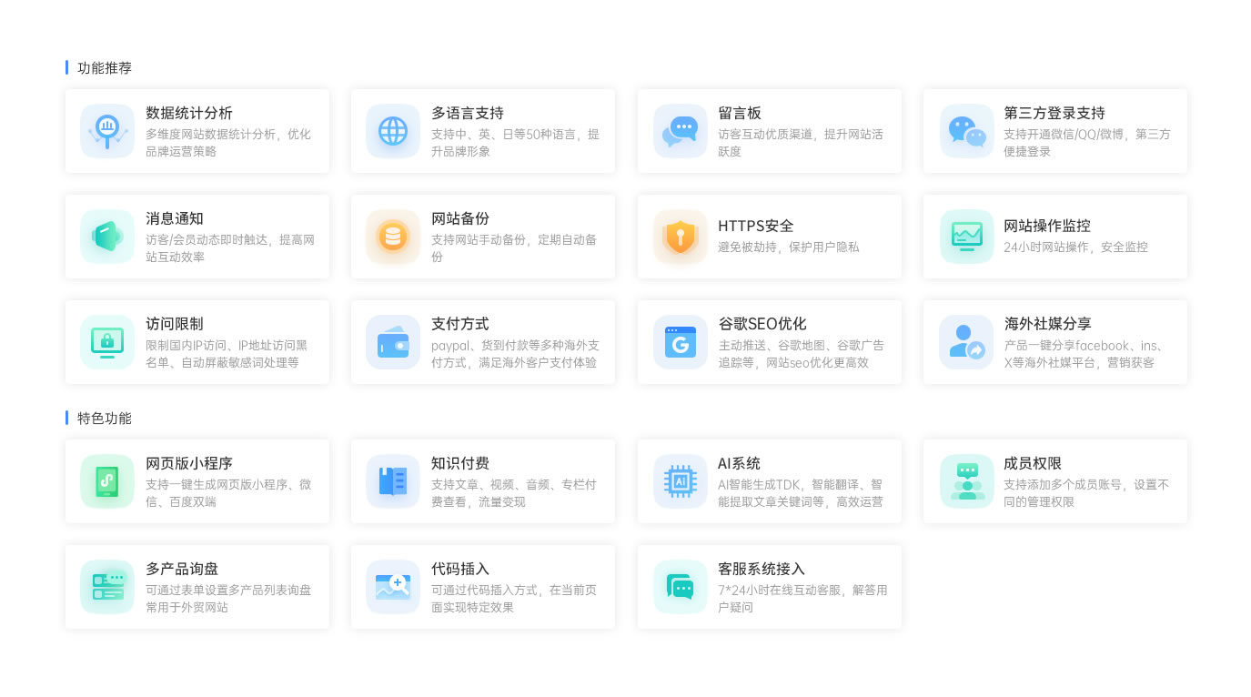This screenshot has height=697, width=1251.
Task: Select the 网站操作监控 monitor icon
Action: coord(966,236)
